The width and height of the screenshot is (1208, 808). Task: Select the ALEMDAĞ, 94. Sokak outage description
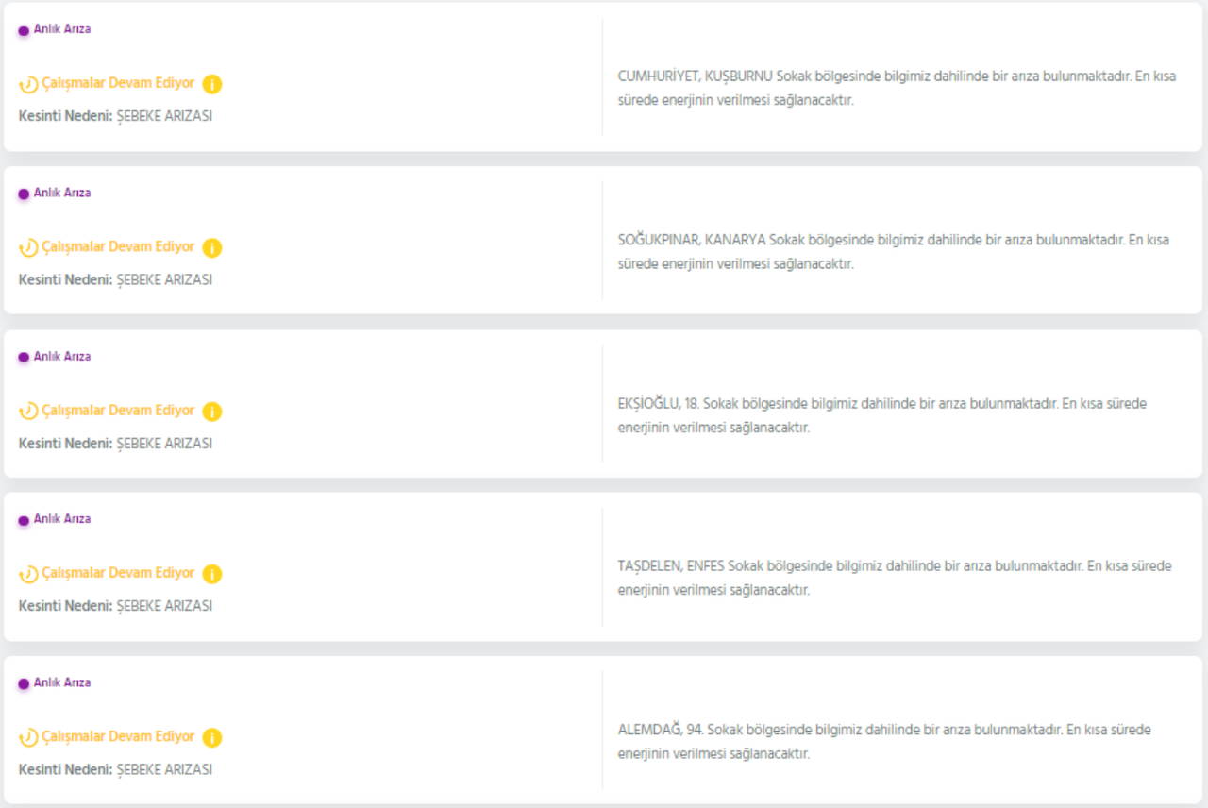pos(884,742)
